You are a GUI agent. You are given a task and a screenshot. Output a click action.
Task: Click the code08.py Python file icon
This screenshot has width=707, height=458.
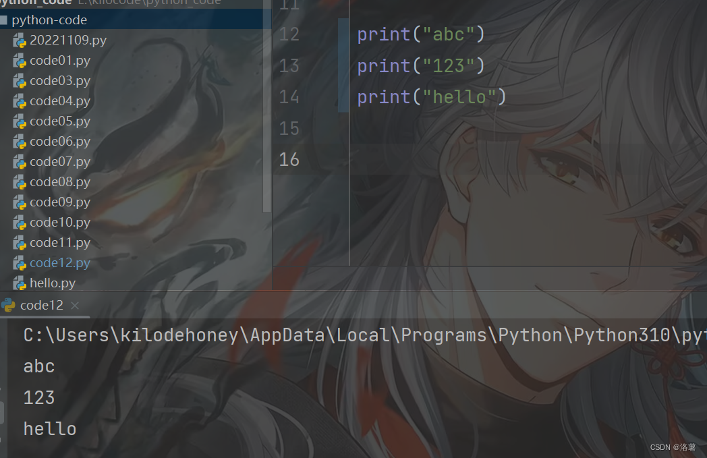click(20, 183)
